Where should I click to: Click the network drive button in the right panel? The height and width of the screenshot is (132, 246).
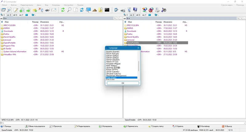(157, 15)
